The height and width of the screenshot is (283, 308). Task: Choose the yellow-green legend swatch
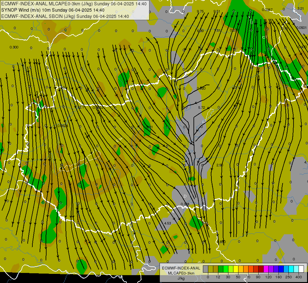pos(231,269)
